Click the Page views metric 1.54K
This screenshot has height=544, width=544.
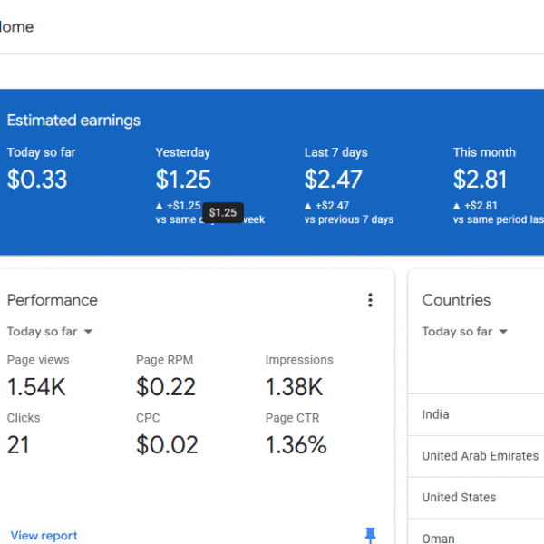[x=36, y=387]
